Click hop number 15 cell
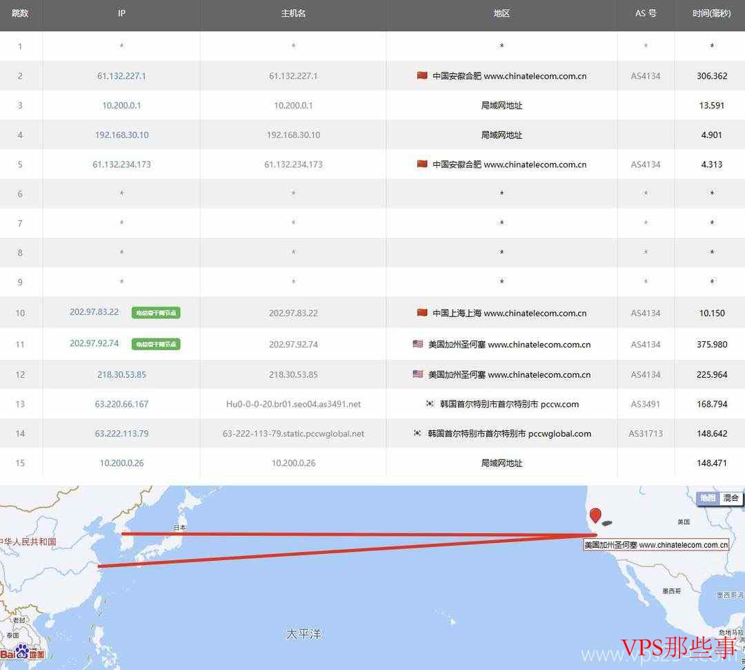This screenshot has height=670, width=745. coord(20,463)
